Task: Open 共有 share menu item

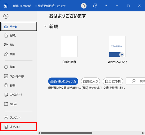Action: point(19,54)
